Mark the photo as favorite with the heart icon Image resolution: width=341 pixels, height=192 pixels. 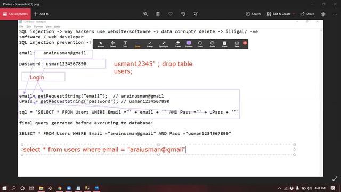click(170, 14)
